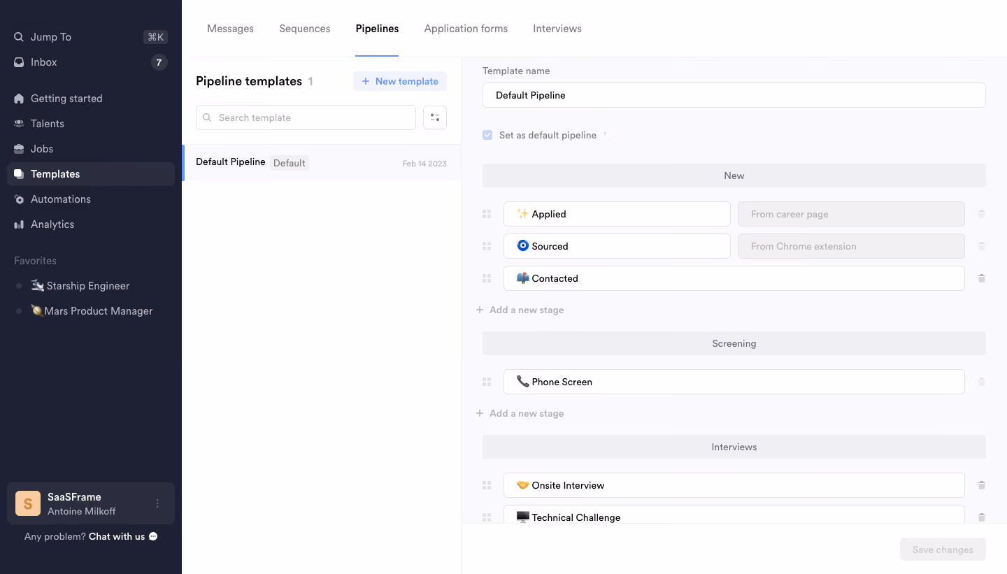Select Default Pipeline template row
Image resolution: width=1007 pixels, height=574 pixels.
pos(321,163)
